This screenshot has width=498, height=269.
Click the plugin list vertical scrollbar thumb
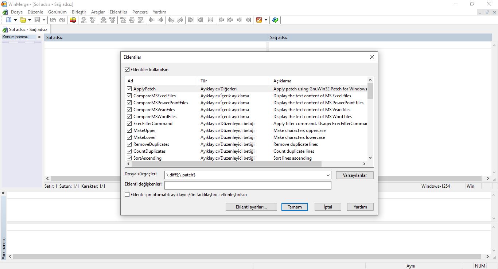coord(370,91)
